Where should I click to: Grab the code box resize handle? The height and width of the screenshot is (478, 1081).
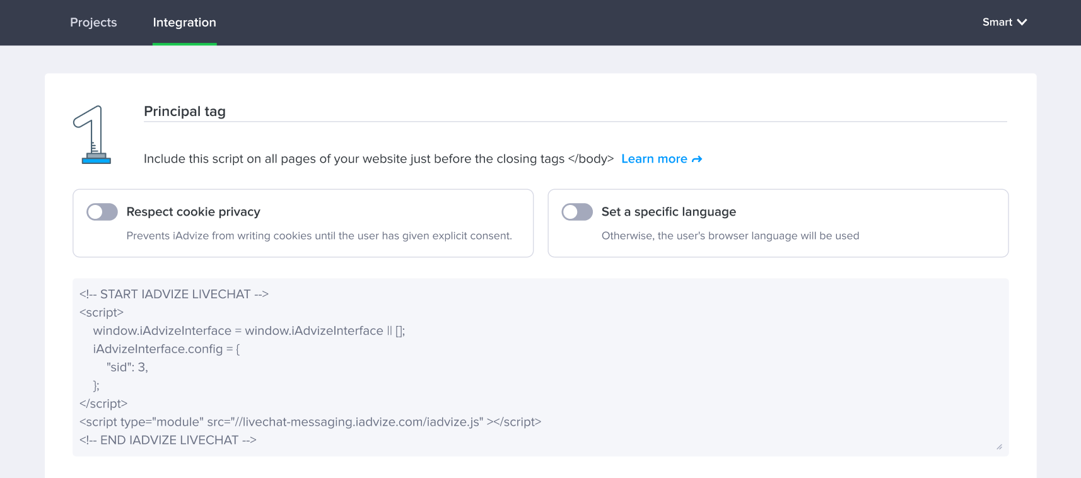(x=1000, y=447)
